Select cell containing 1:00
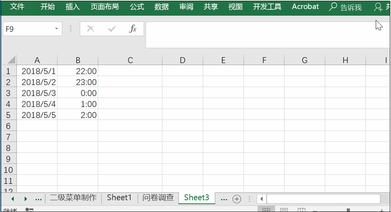This screenshot has height=212, width=391. coord(78,104)
